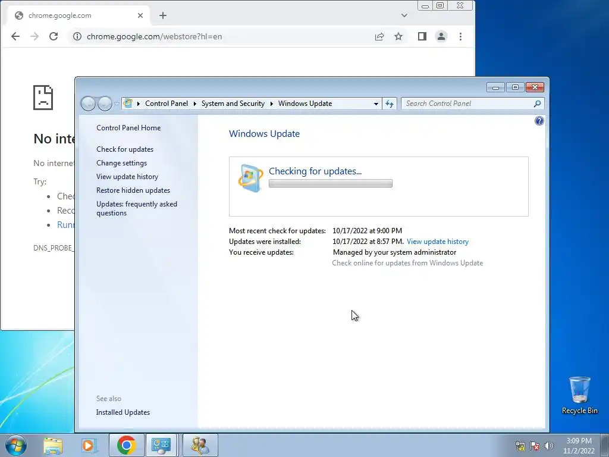Go forward in Control Panel window
609x457 pixels.
105,104
